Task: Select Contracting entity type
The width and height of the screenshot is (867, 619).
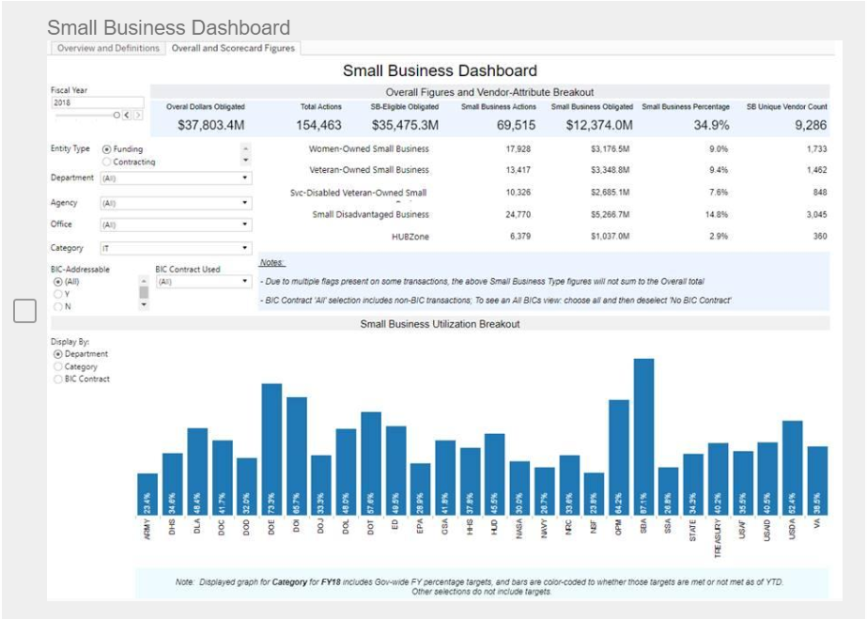Action: tap(106, 162)
